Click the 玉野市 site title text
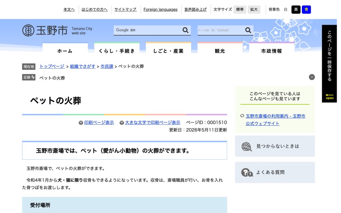This screenshot has height=213, width=341. [x=52, y=30]
